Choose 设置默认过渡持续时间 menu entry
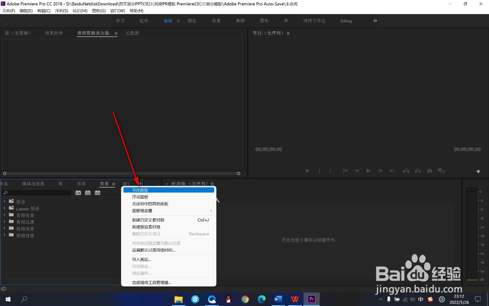The width and height of the screenshot is (489, 306). tap(169, 250)
